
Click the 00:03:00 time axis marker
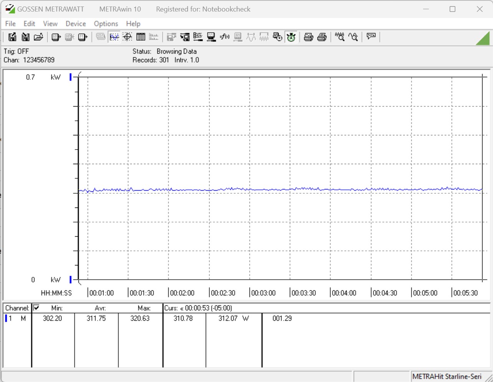263,293
